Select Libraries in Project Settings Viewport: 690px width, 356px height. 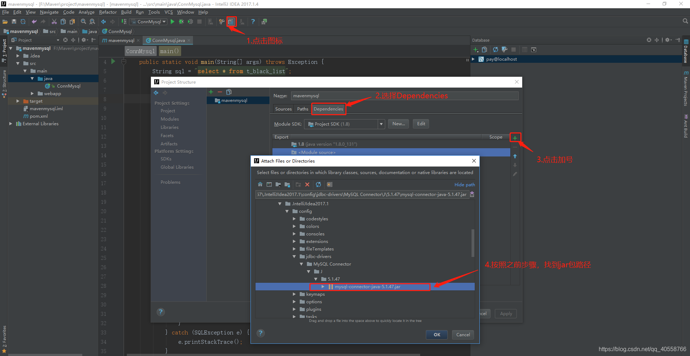169,127
